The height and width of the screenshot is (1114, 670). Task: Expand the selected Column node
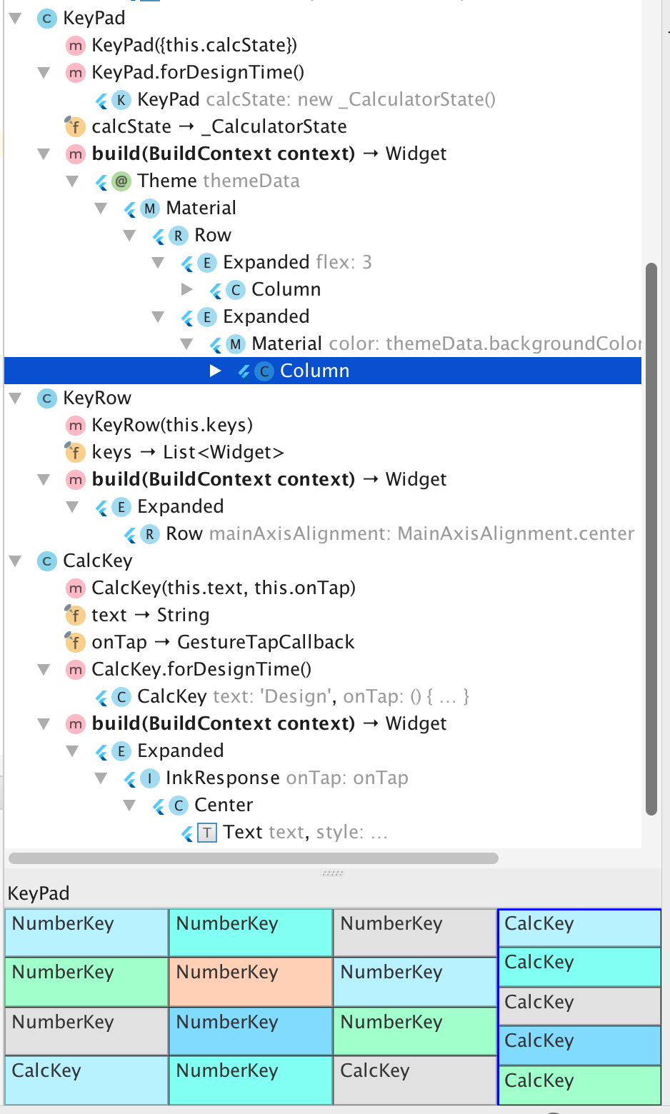coord(214,371)
